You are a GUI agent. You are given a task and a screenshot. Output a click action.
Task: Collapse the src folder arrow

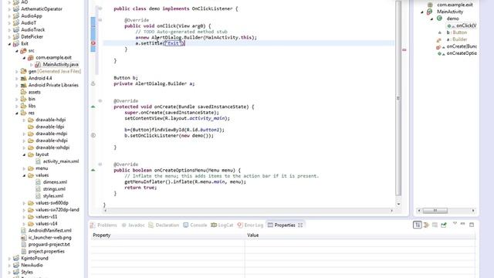(x=17, y=51)
